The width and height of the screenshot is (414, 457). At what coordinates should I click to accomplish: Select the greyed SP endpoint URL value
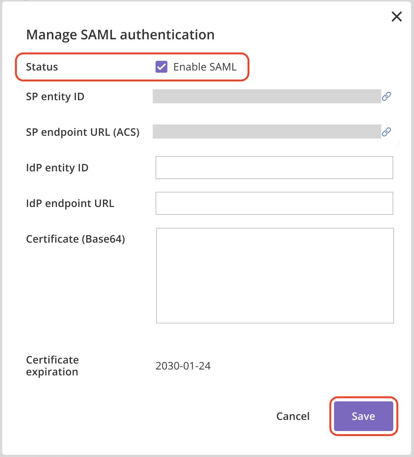pos(267,132)
